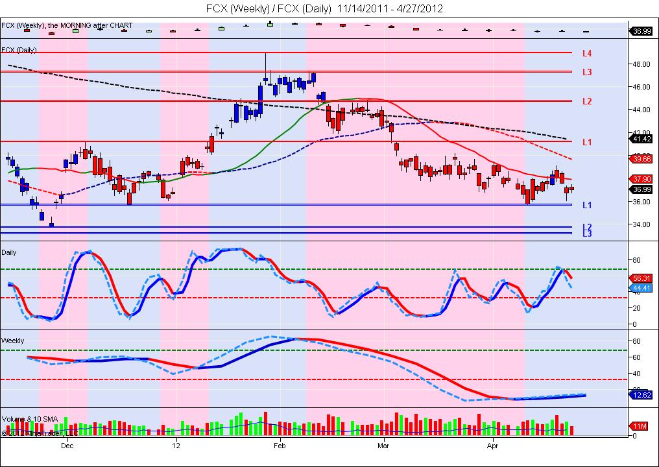Click the 36.99 price marker in the top weekly strip

click(x=641, y=31)
